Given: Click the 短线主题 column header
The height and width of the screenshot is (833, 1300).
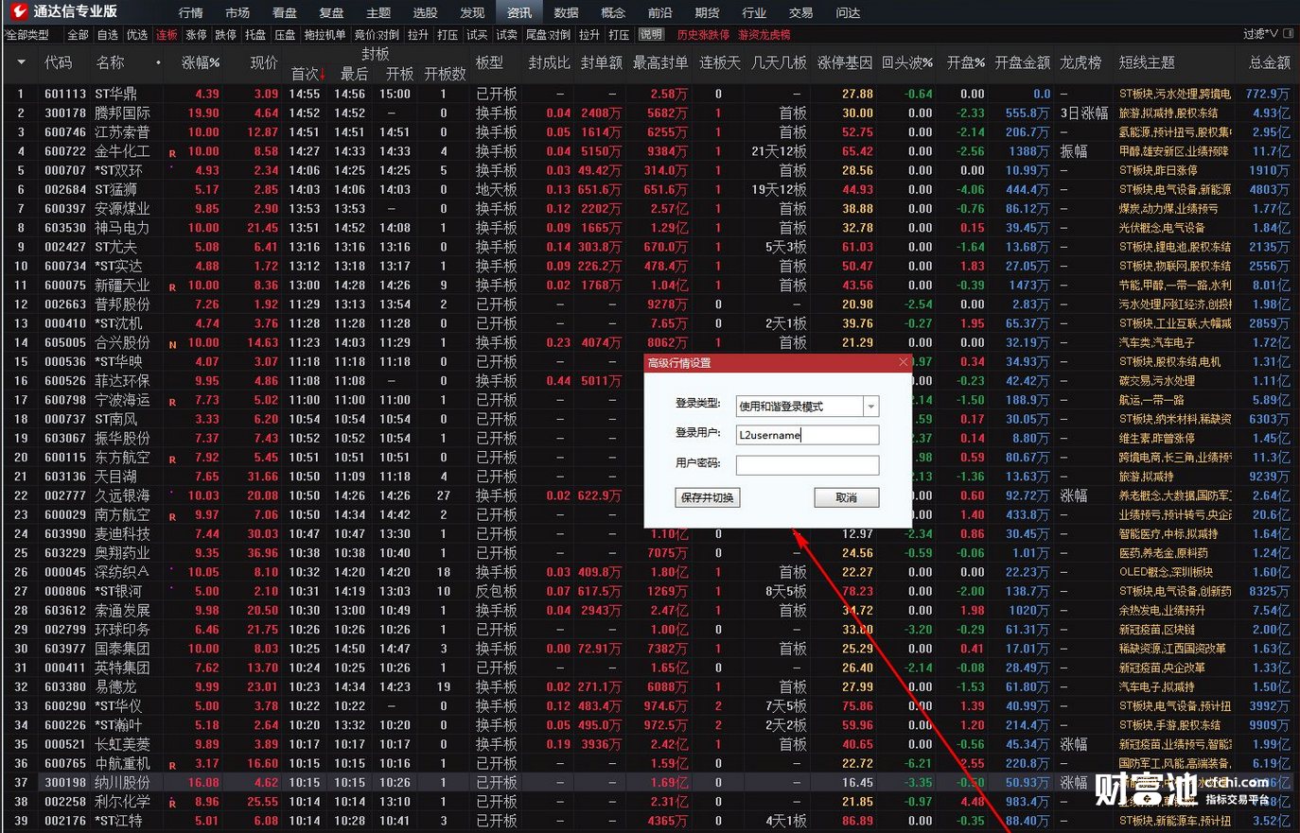Looking at the screenshot, I should click(x=1147, y=62).
